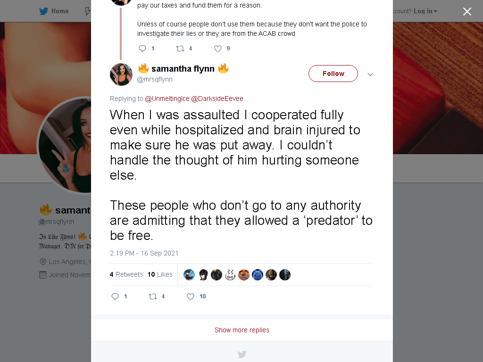
Task: Open samantha flynn's avatar in the tweet
Action: pyautogui.click(x=121, y=74)
